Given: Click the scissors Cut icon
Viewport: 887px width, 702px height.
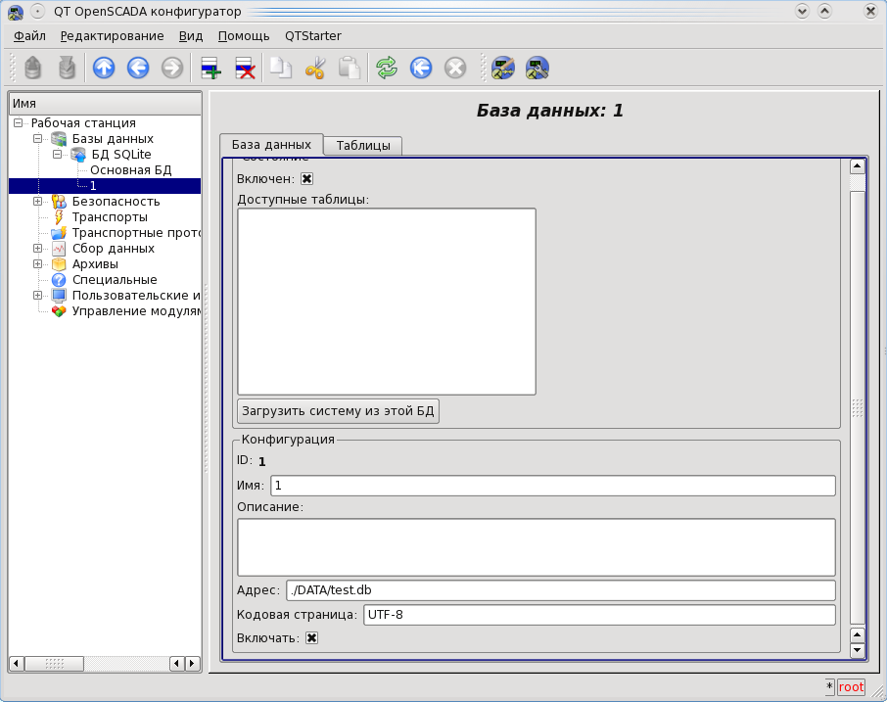Looking at the screenshot, I should (314, 68).
